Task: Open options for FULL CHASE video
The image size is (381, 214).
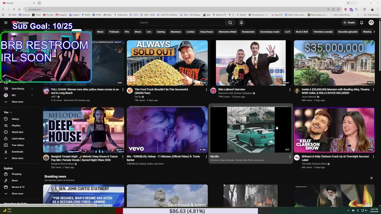Action: point(123,89)
